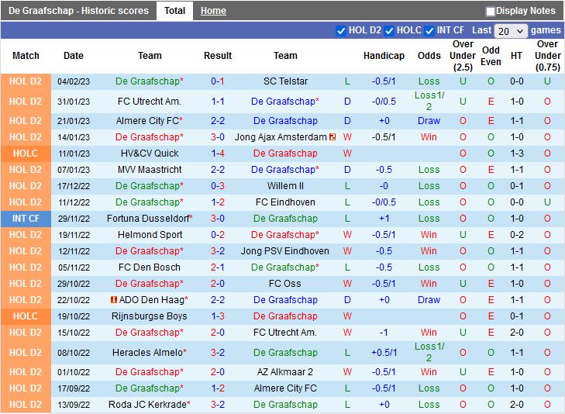The height and width of the screenshot is (414, 565).
Task: Click the Odd Even column header
Action: [491, 56]
